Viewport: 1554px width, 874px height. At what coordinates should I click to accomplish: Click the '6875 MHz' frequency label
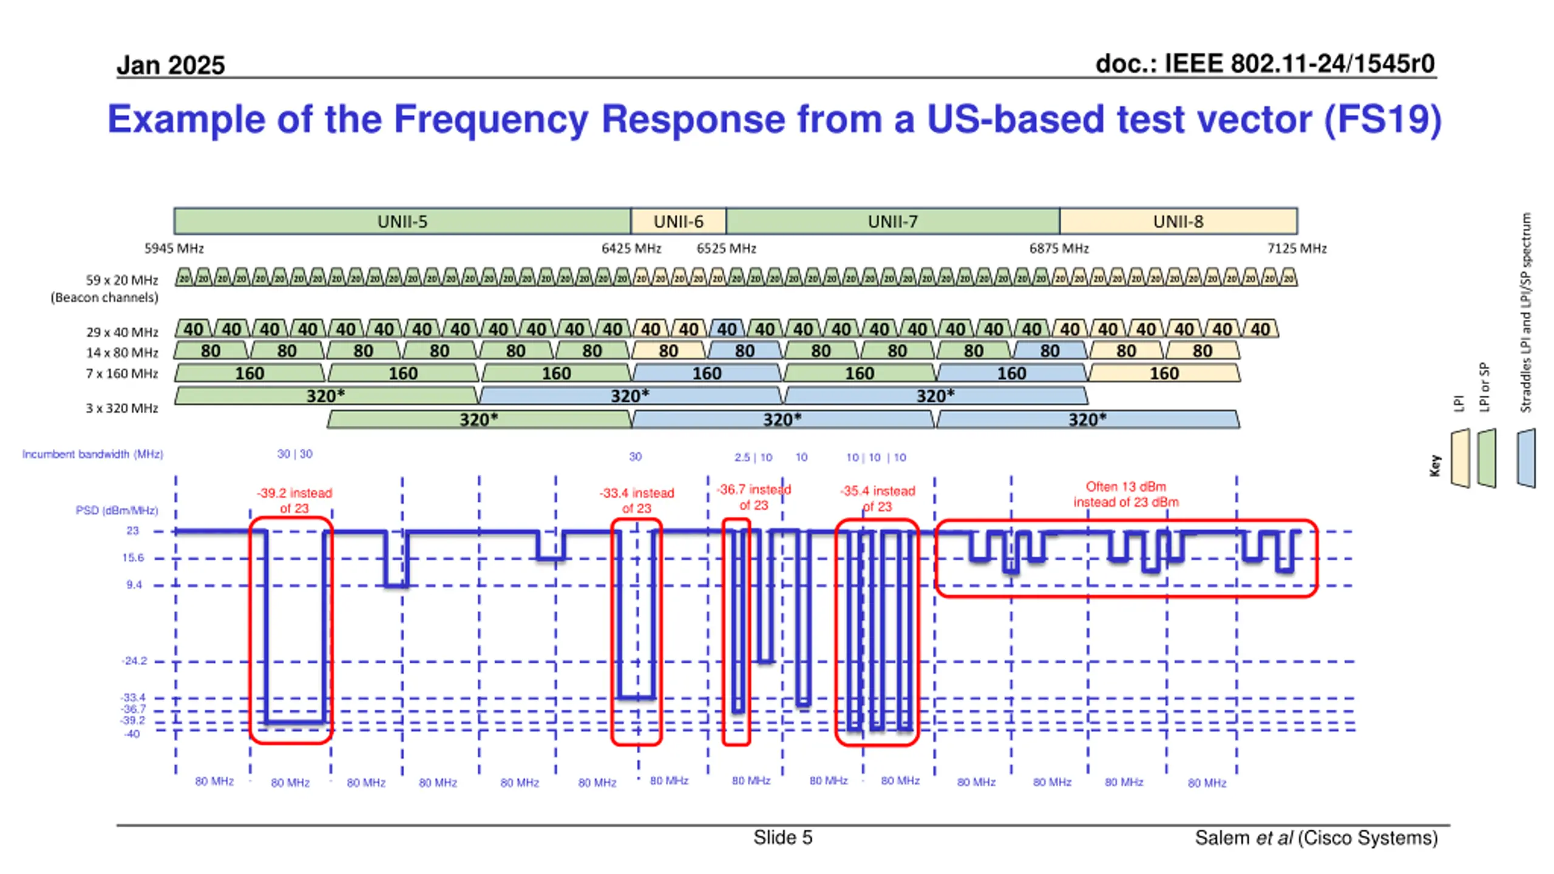tap(1059, 248)
